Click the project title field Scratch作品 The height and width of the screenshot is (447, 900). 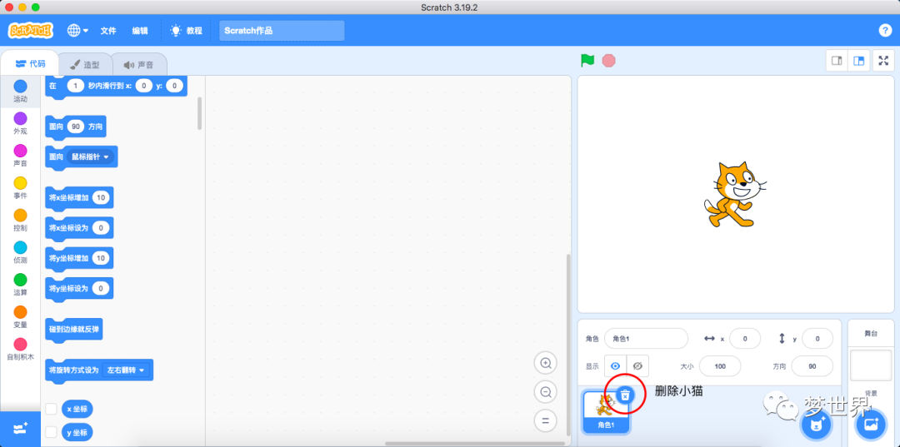[x=282, y=30]
